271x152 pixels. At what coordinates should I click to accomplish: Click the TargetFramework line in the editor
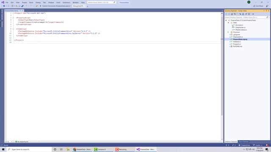[x=41, y=22]
